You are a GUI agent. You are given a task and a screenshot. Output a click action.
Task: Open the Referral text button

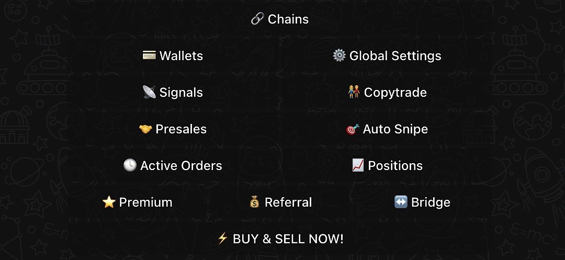point(288,202)
